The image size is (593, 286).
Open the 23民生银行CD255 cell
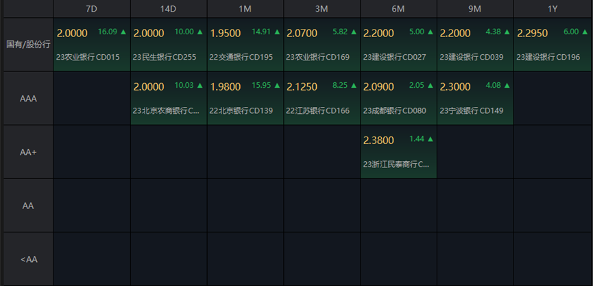169,45
